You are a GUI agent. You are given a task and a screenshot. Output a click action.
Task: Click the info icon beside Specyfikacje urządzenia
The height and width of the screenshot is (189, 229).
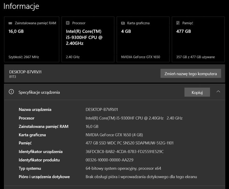(11, 92)
